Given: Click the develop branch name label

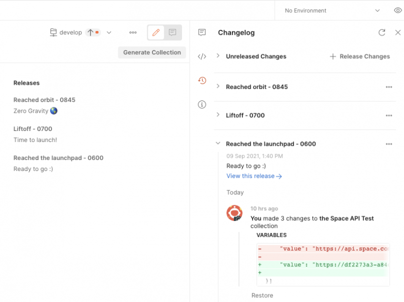Looking at the screenshot, I should [70, 33].
